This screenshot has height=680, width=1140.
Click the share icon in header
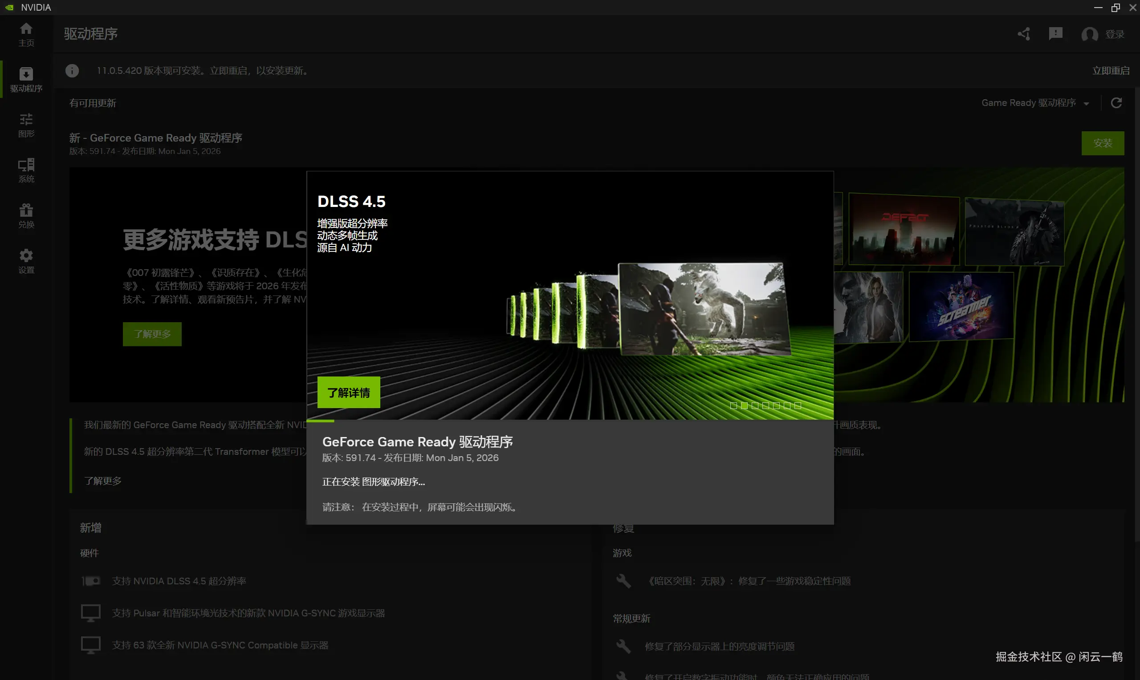pyautogui.click(x=1024, y=34)
